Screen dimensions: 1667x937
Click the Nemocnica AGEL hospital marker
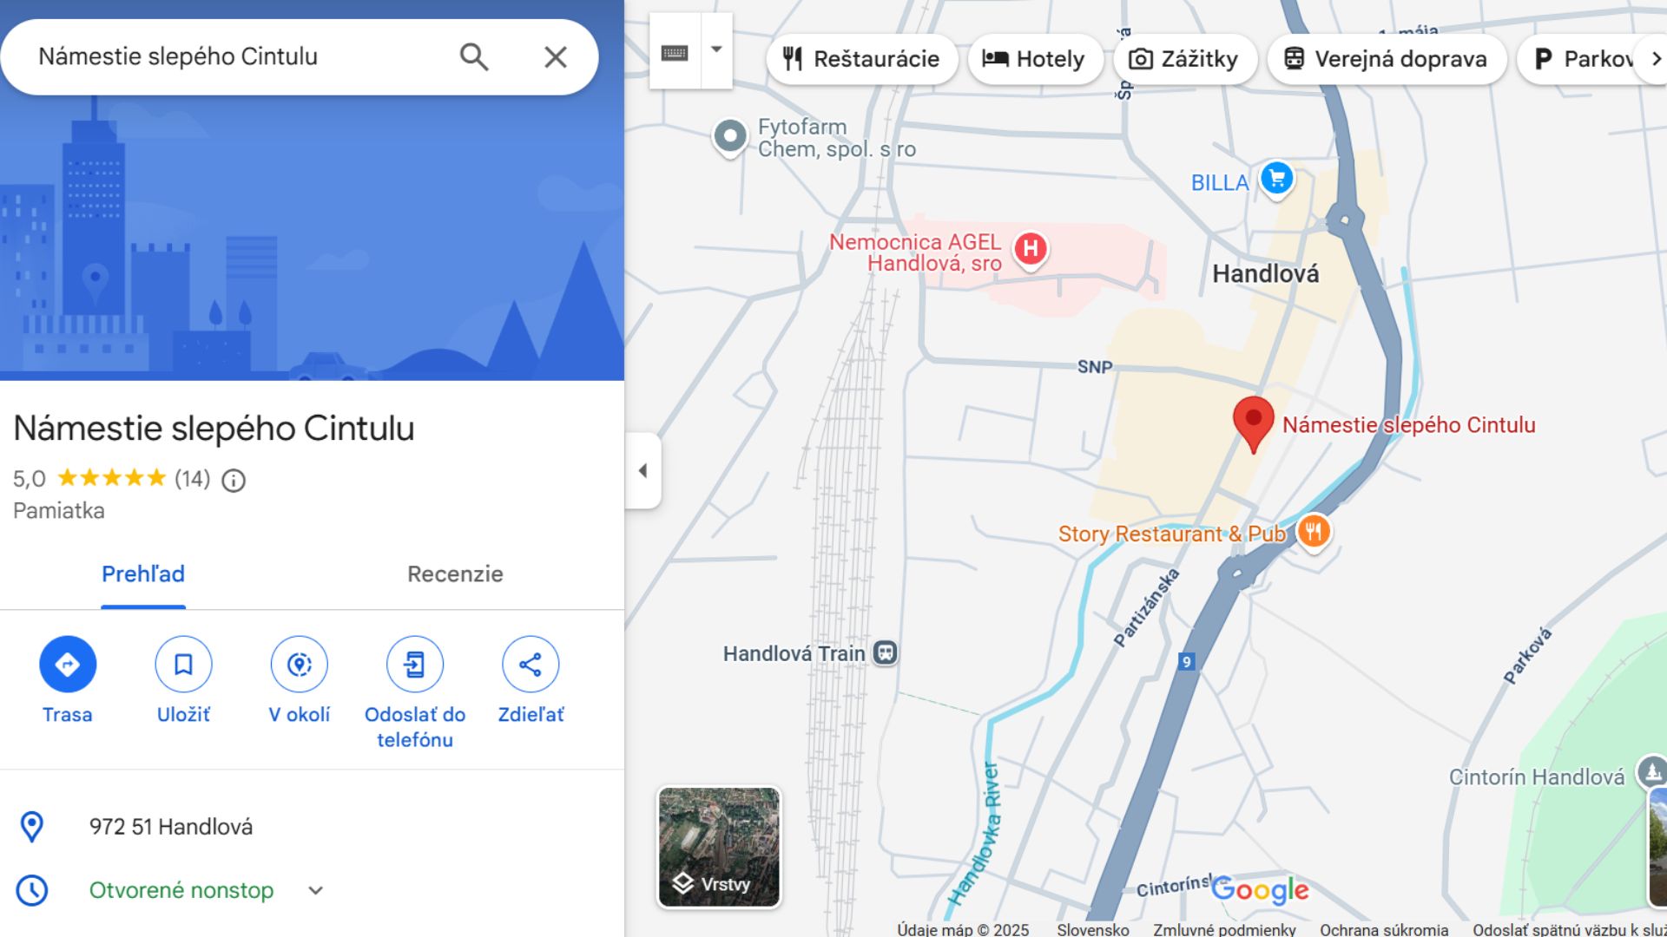click(x=1031, y=249)
